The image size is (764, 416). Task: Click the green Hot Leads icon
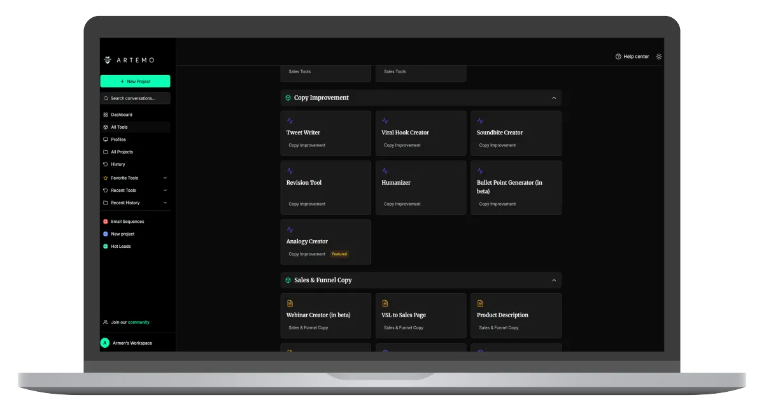click(x=106, y=247)
